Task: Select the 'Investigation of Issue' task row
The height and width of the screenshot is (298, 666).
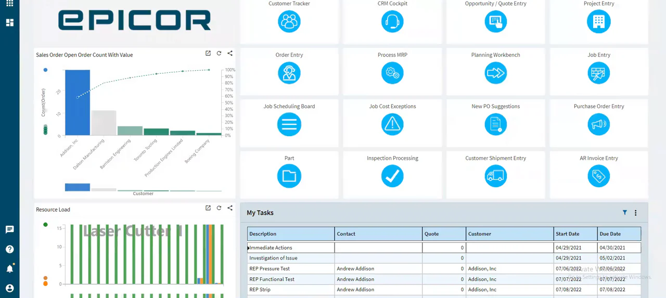Action: coord(444,258)
